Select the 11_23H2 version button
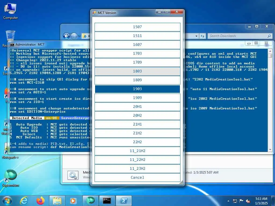The height and width of the screenshot is (206, 275). coord(137,168)
